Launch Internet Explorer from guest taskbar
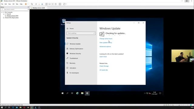Image resolution: width=194 pixels, height=109 pixels. pos(77,93)
